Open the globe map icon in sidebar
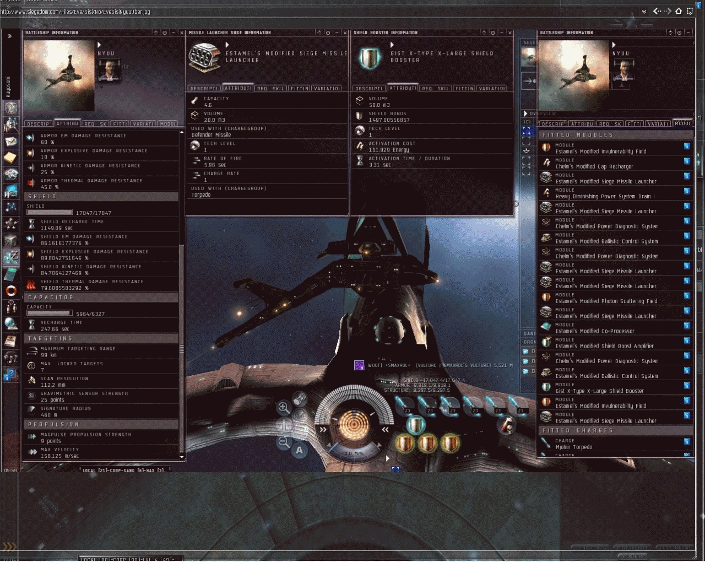Viewport: 705px width, 562px height. point(11,323)
